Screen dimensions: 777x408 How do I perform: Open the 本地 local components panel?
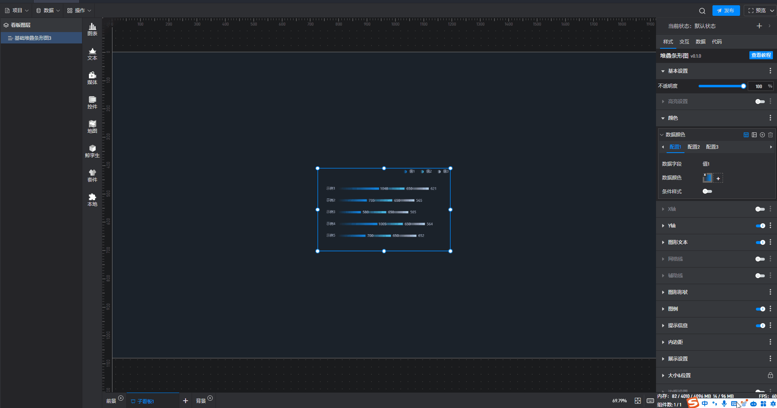point(92,200)
